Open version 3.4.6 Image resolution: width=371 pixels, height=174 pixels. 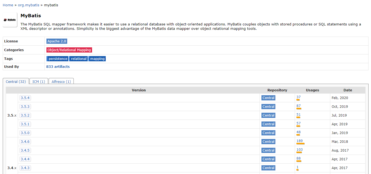(25, 142)
